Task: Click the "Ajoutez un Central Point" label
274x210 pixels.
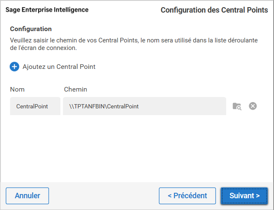Action: coord(59,66)
